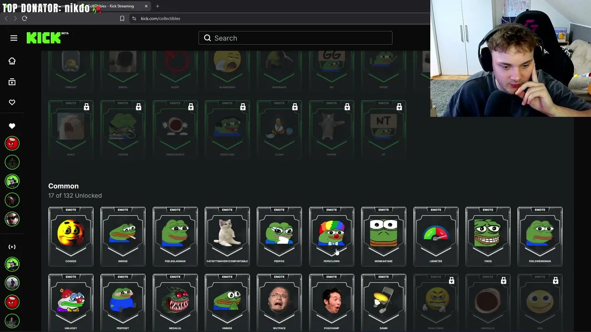The height and width of the screenshot is (332, 591).
Task: Click the lock icon on the REALLYMAD emote
Action: tap(452, 280)
